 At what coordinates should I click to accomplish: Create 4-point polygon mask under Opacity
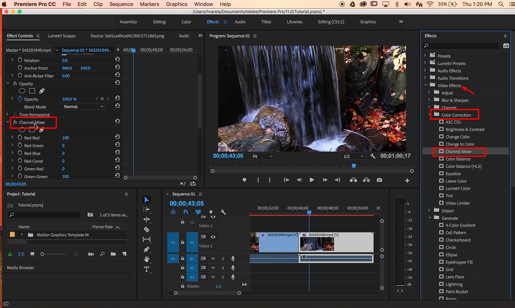[32, 91]
